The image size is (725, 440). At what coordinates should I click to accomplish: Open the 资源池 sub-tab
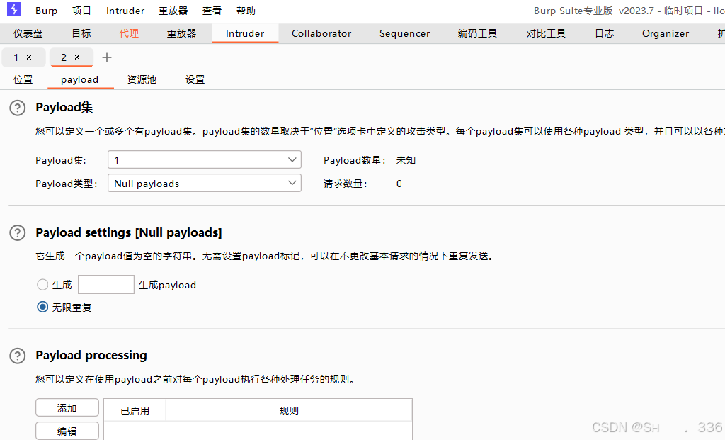click(x=142, y=79)
